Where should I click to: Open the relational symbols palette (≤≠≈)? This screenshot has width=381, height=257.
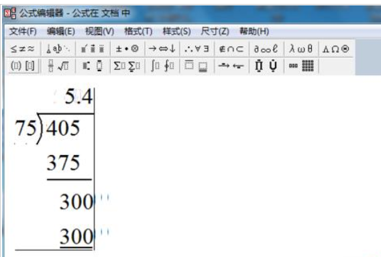[x=23, y=49]
